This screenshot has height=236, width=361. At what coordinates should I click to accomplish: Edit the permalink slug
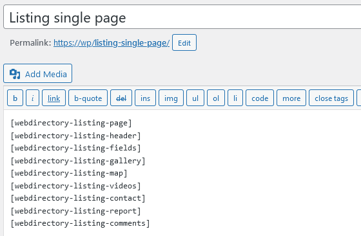(x=184, y=42)
